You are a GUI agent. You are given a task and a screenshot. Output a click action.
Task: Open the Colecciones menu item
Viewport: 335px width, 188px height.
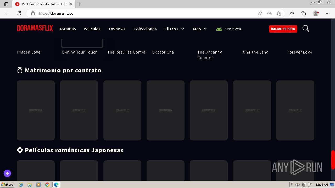tap(145, 29)
